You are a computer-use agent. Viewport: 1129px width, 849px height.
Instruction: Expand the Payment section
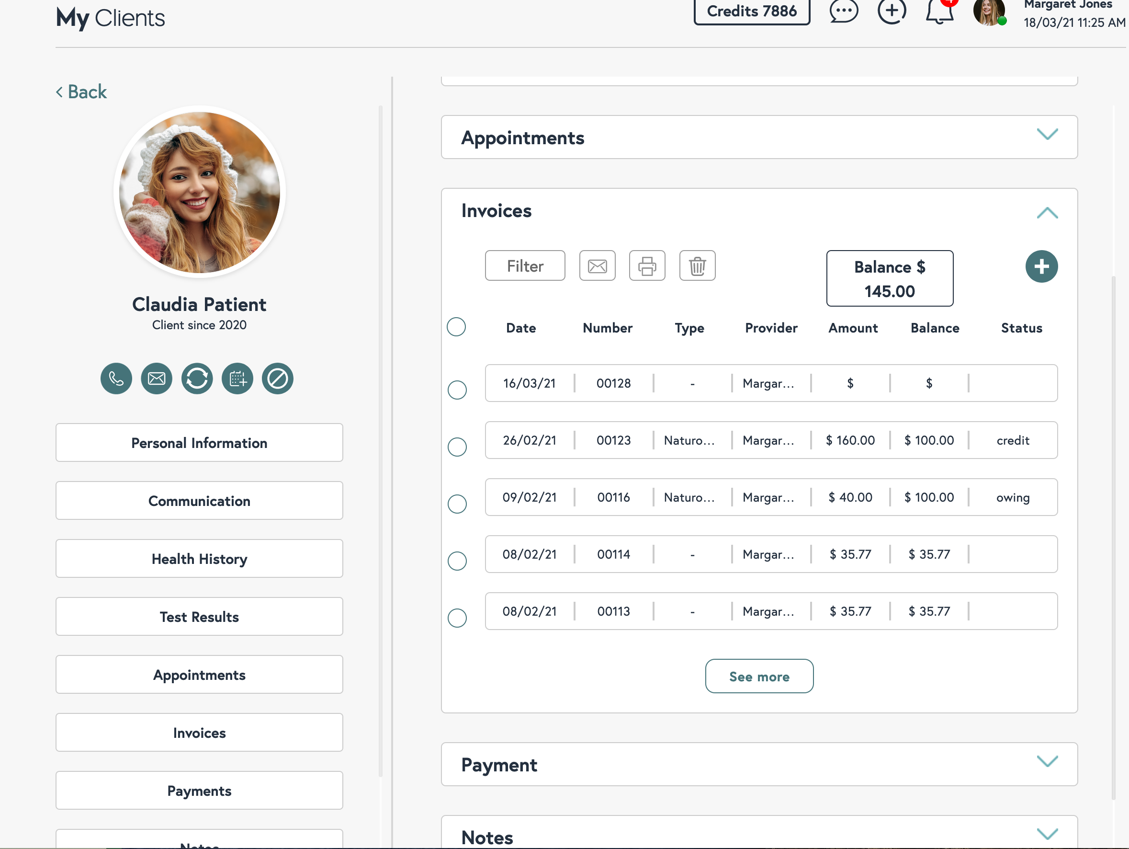pos(1046,761)
